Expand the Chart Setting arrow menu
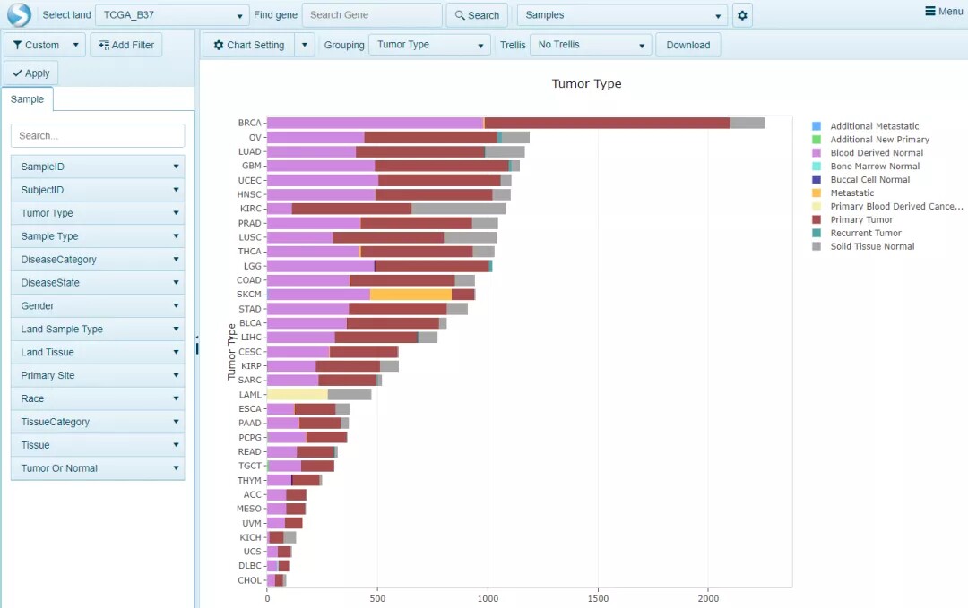 coord(305,45)
